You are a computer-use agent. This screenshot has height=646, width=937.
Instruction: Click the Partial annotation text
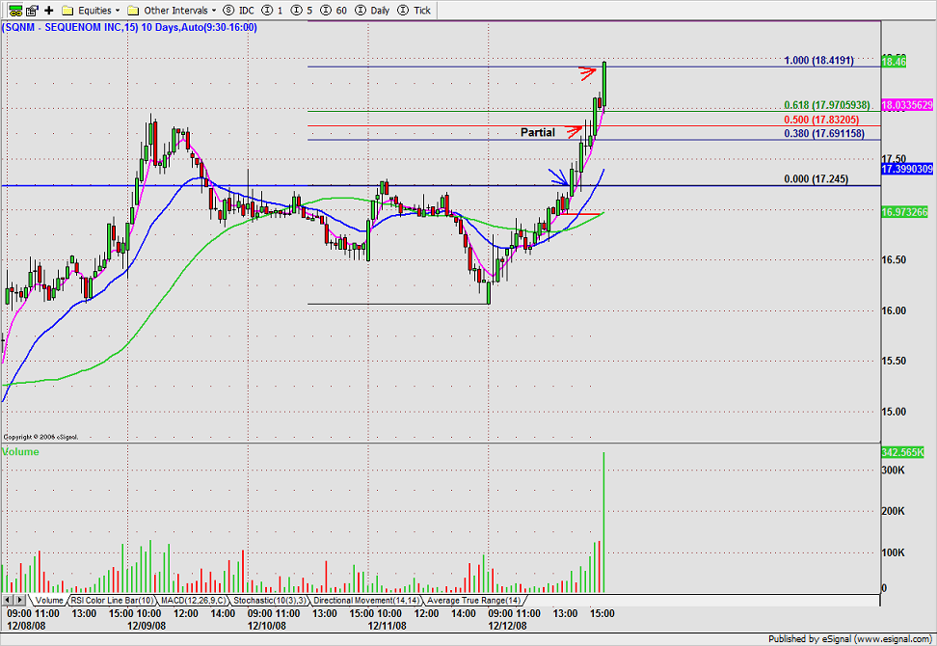click(537, 132)
